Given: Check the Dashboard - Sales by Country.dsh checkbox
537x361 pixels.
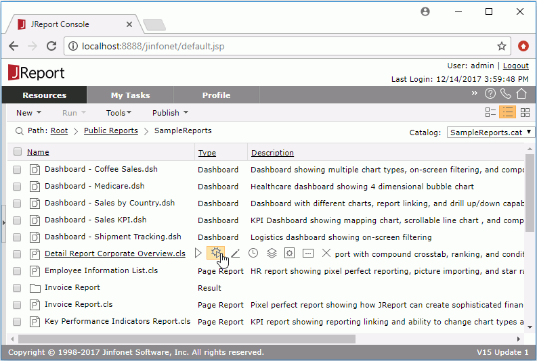Looking at the screenshot, I should point(17,203).
